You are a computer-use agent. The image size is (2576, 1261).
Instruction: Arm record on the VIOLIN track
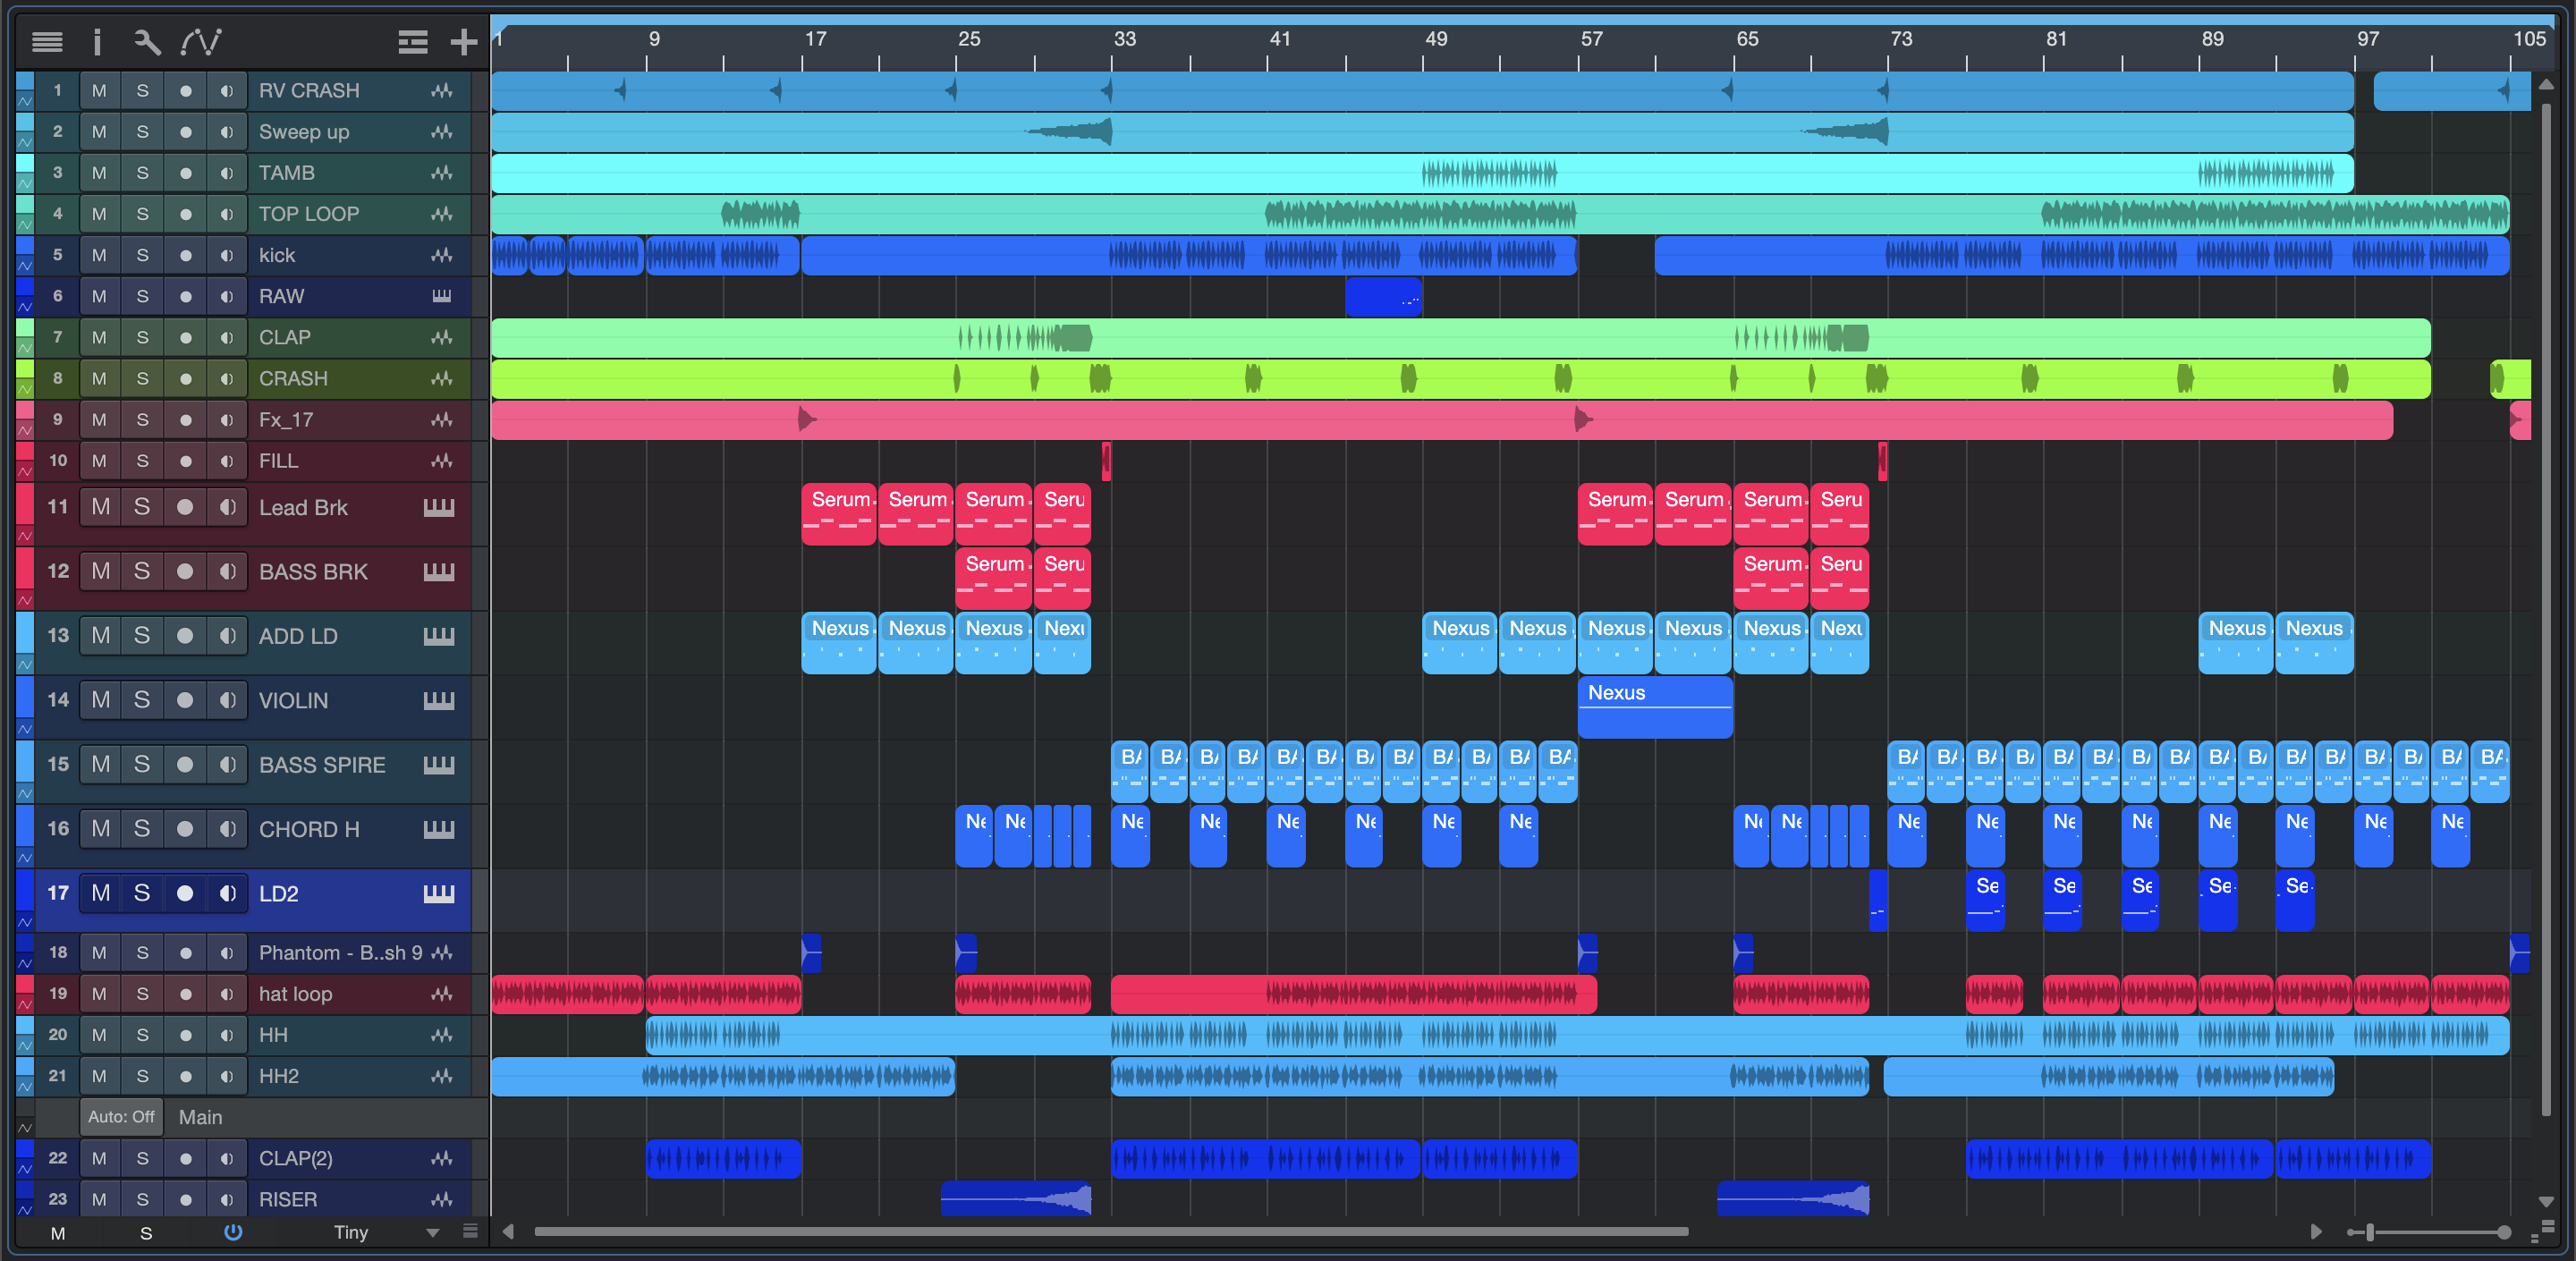point(185,700)
